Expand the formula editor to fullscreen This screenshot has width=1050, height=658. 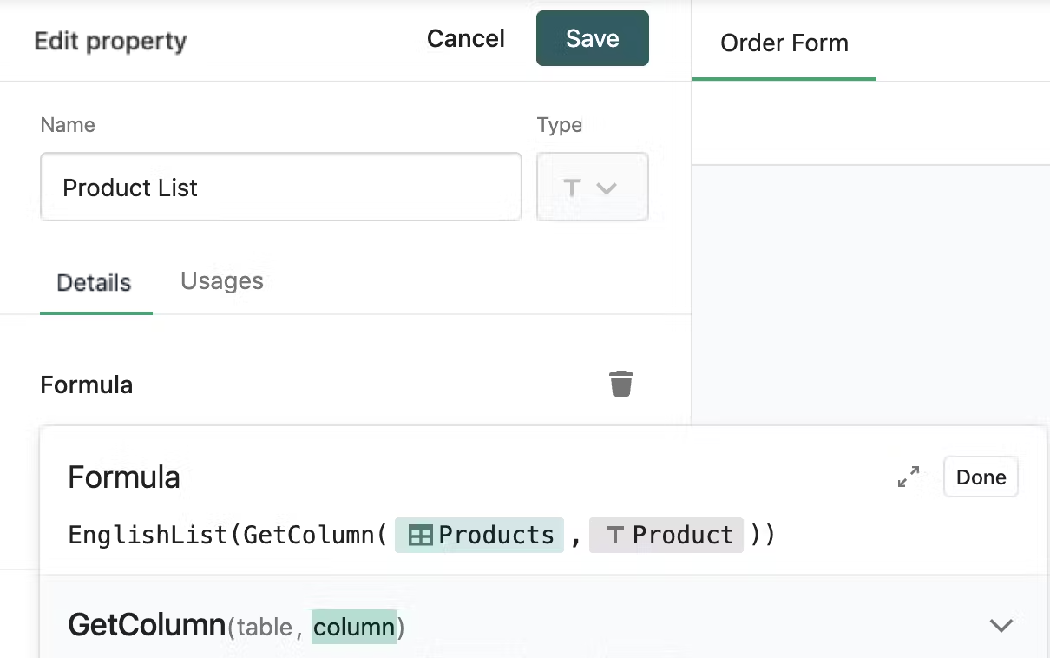[908, 477]
